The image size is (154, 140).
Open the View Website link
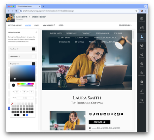pyautogui.click(x=49, y=25)
